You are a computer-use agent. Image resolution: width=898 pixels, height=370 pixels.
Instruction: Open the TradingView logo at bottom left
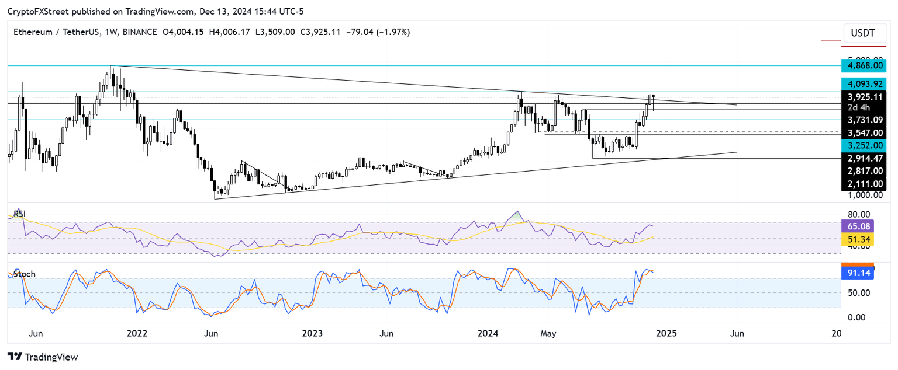point(42,357)
